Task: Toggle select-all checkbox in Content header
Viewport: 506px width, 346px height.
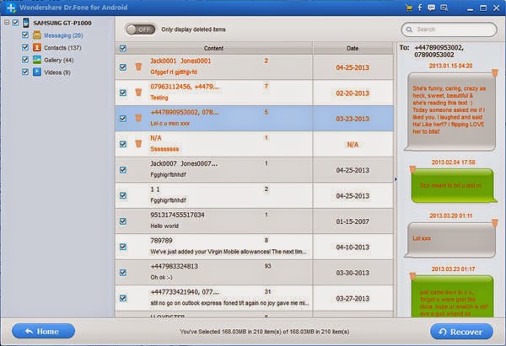Action: tap(123, 48)
